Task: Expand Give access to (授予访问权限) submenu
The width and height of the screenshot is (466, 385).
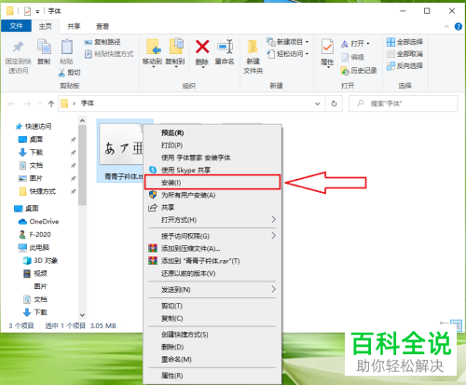Action: click(x=212, y=236)
